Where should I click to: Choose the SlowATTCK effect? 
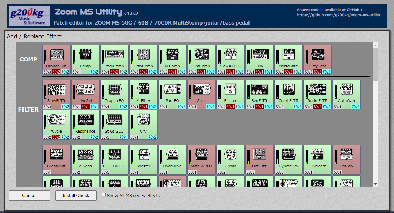click(x=231, y=60)
